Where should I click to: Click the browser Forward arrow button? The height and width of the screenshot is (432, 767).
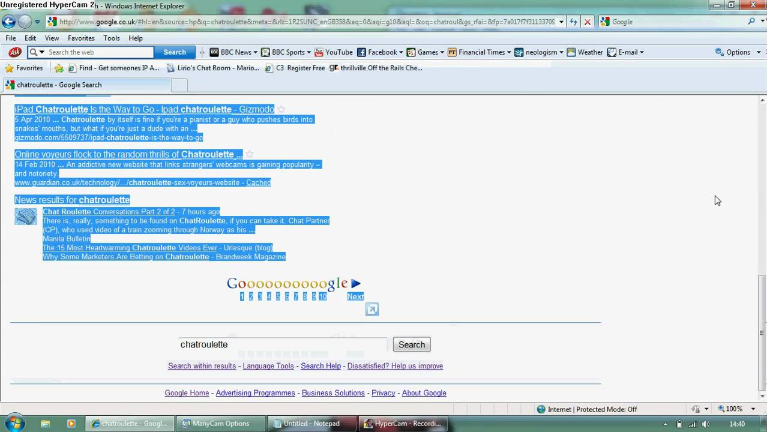point(25,22)
